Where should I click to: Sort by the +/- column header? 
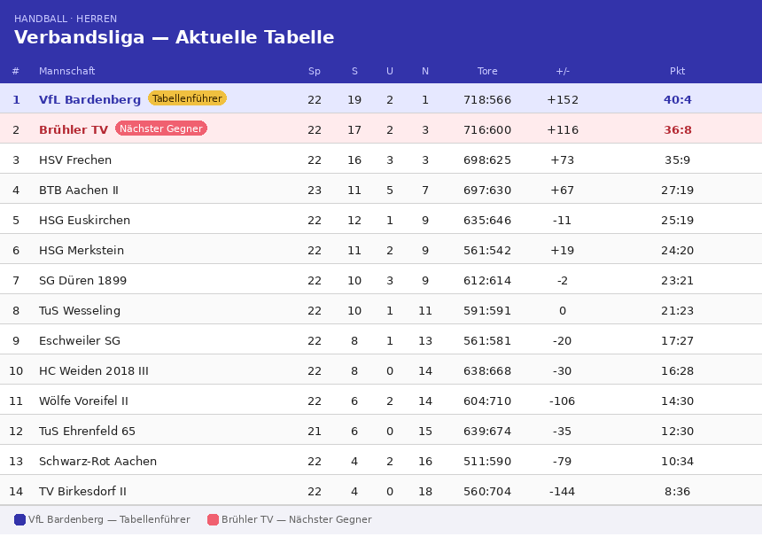(563, 71)
